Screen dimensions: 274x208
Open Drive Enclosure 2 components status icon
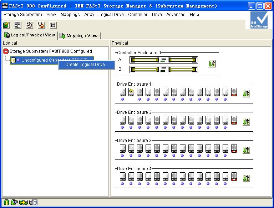pyautogui.click(x=246, y=122)
